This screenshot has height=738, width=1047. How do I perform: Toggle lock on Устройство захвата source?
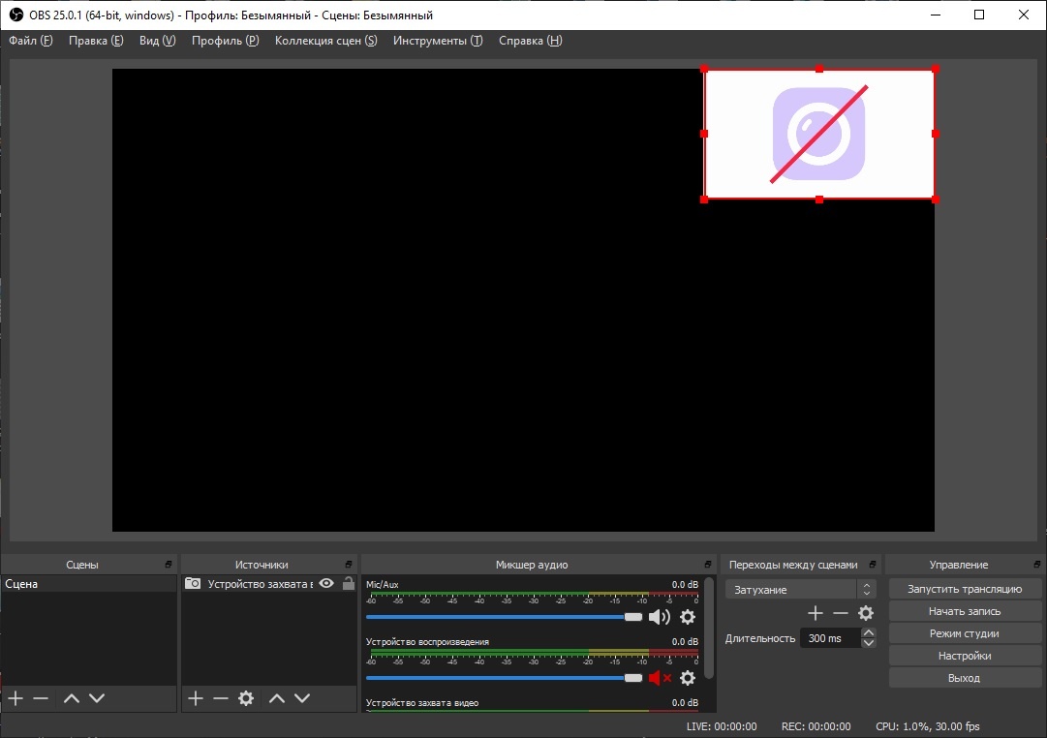pos(349,584)
